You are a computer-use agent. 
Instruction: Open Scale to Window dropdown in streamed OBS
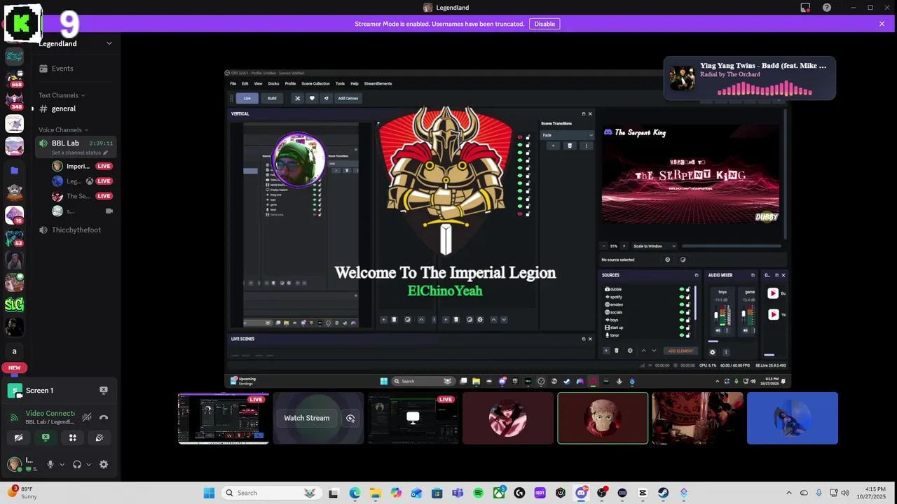coord(655,246)
